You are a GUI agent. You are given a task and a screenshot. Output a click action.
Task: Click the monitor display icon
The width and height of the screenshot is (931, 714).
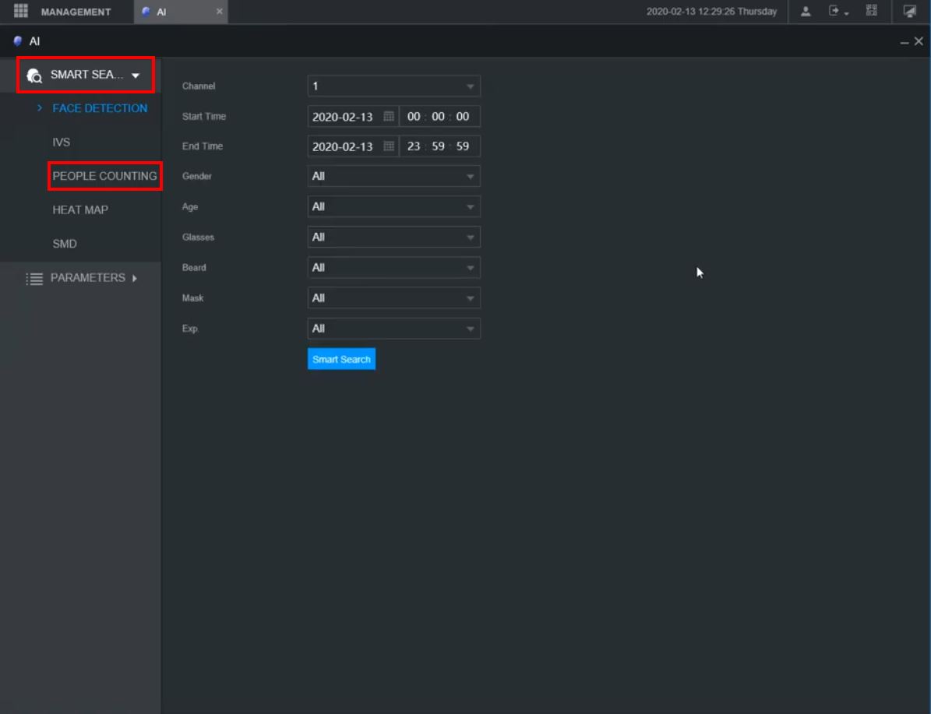coord(910,11)
